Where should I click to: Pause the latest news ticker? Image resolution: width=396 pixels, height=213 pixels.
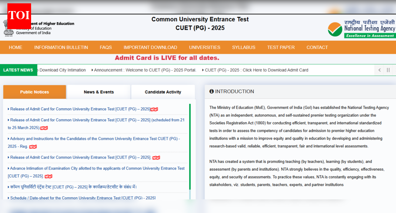coord(388,70)
